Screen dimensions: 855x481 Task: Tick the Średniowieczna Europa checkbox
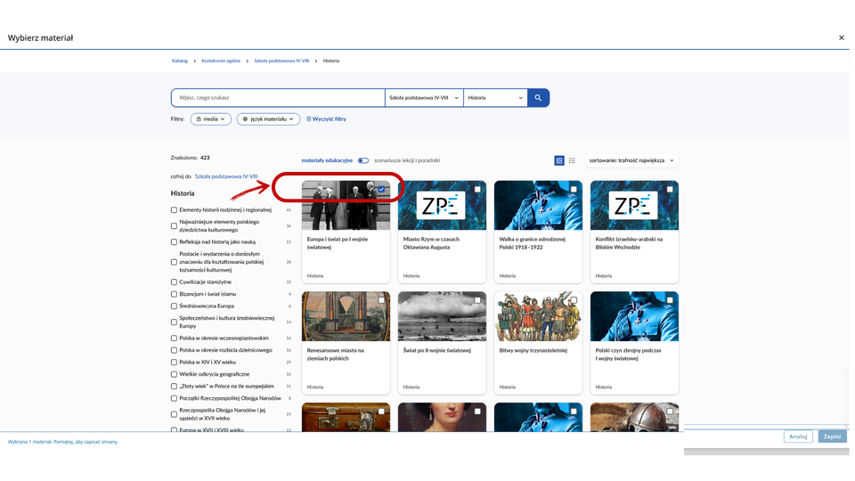pyautogui.click(x=174, y=306)
